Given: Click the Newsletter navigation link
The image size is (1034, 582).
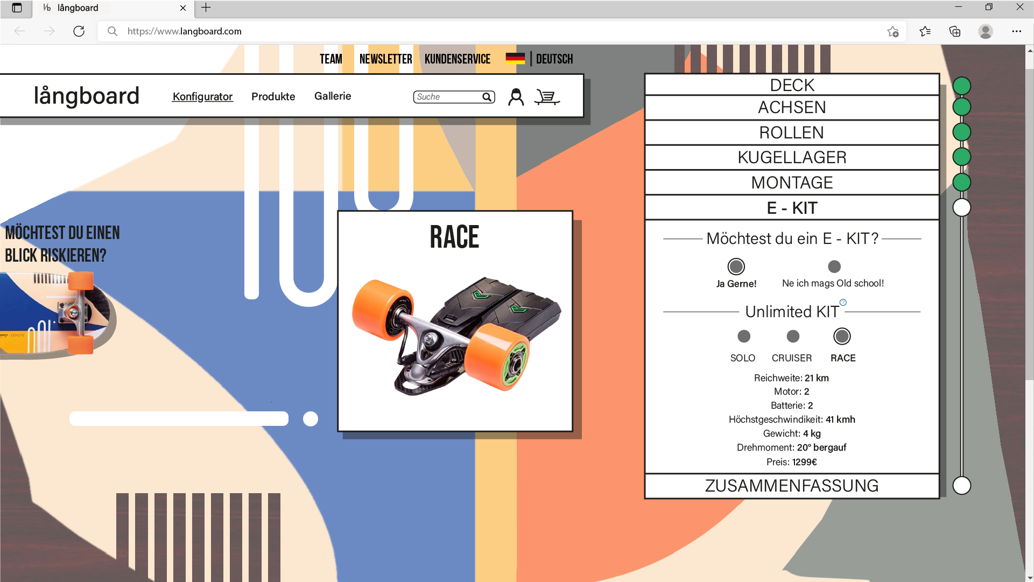Looking at the screenshot, I should point(385,59).
